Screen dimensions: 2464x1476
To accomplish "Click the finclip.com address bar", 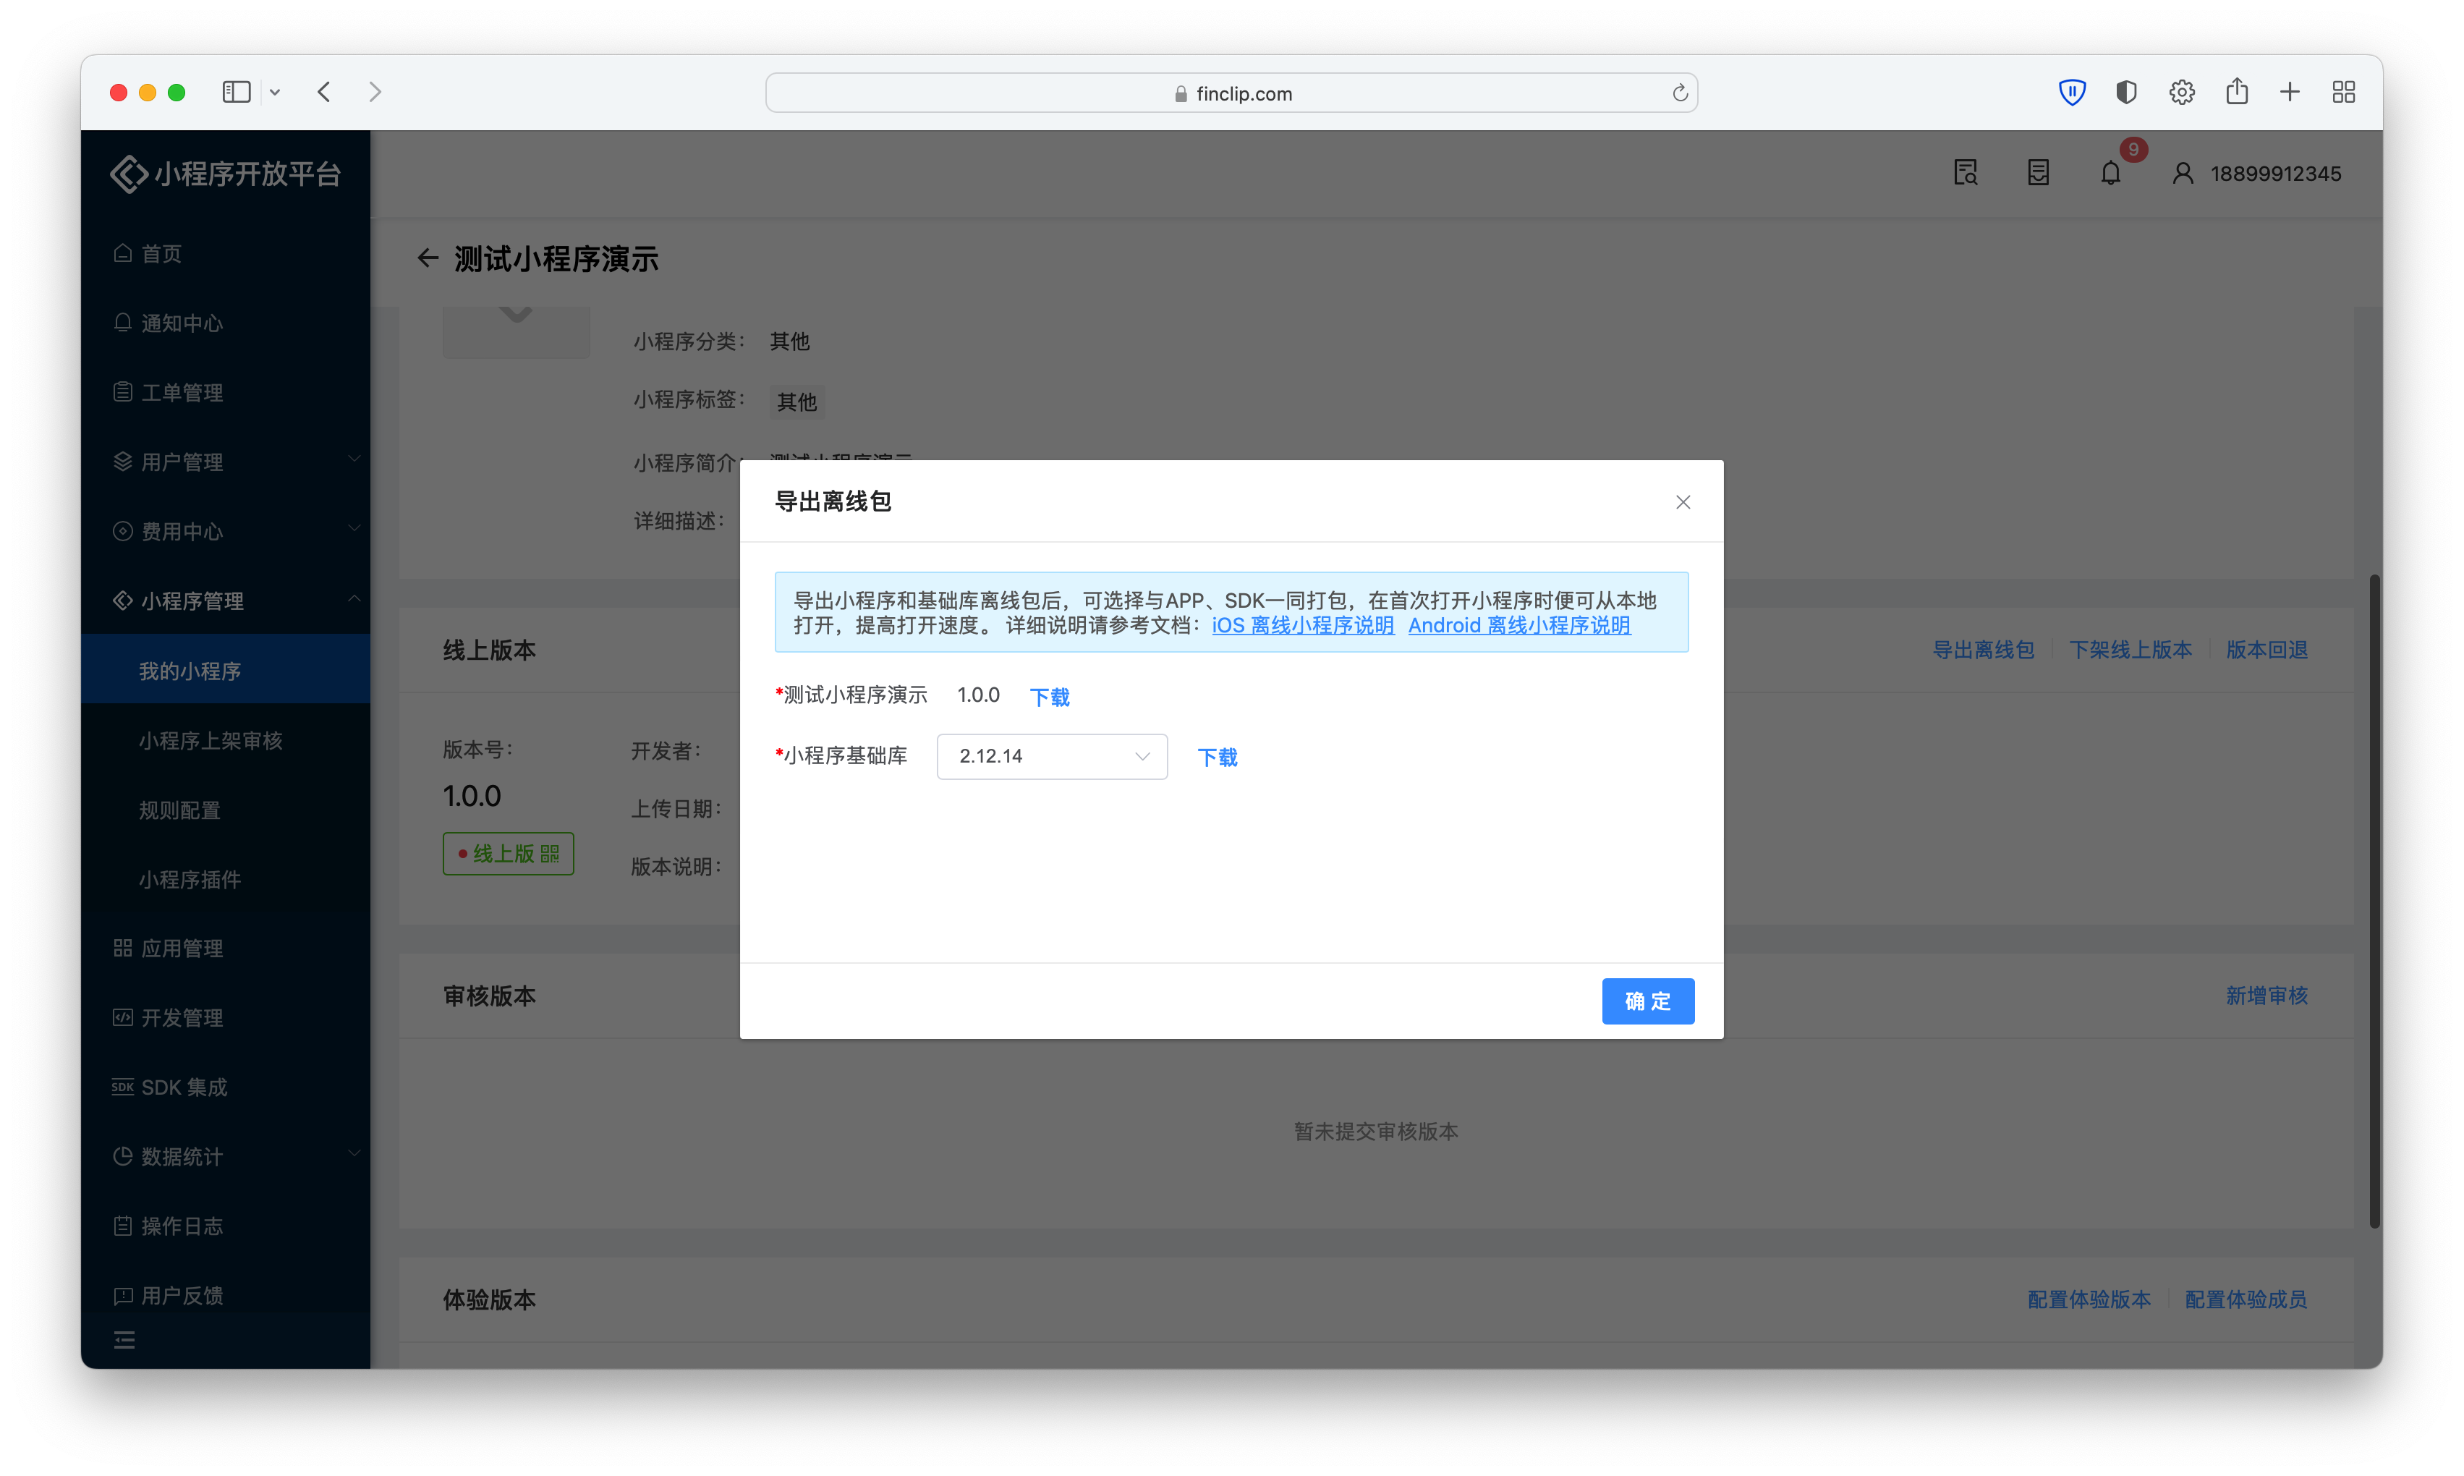I will [1231, 93].
